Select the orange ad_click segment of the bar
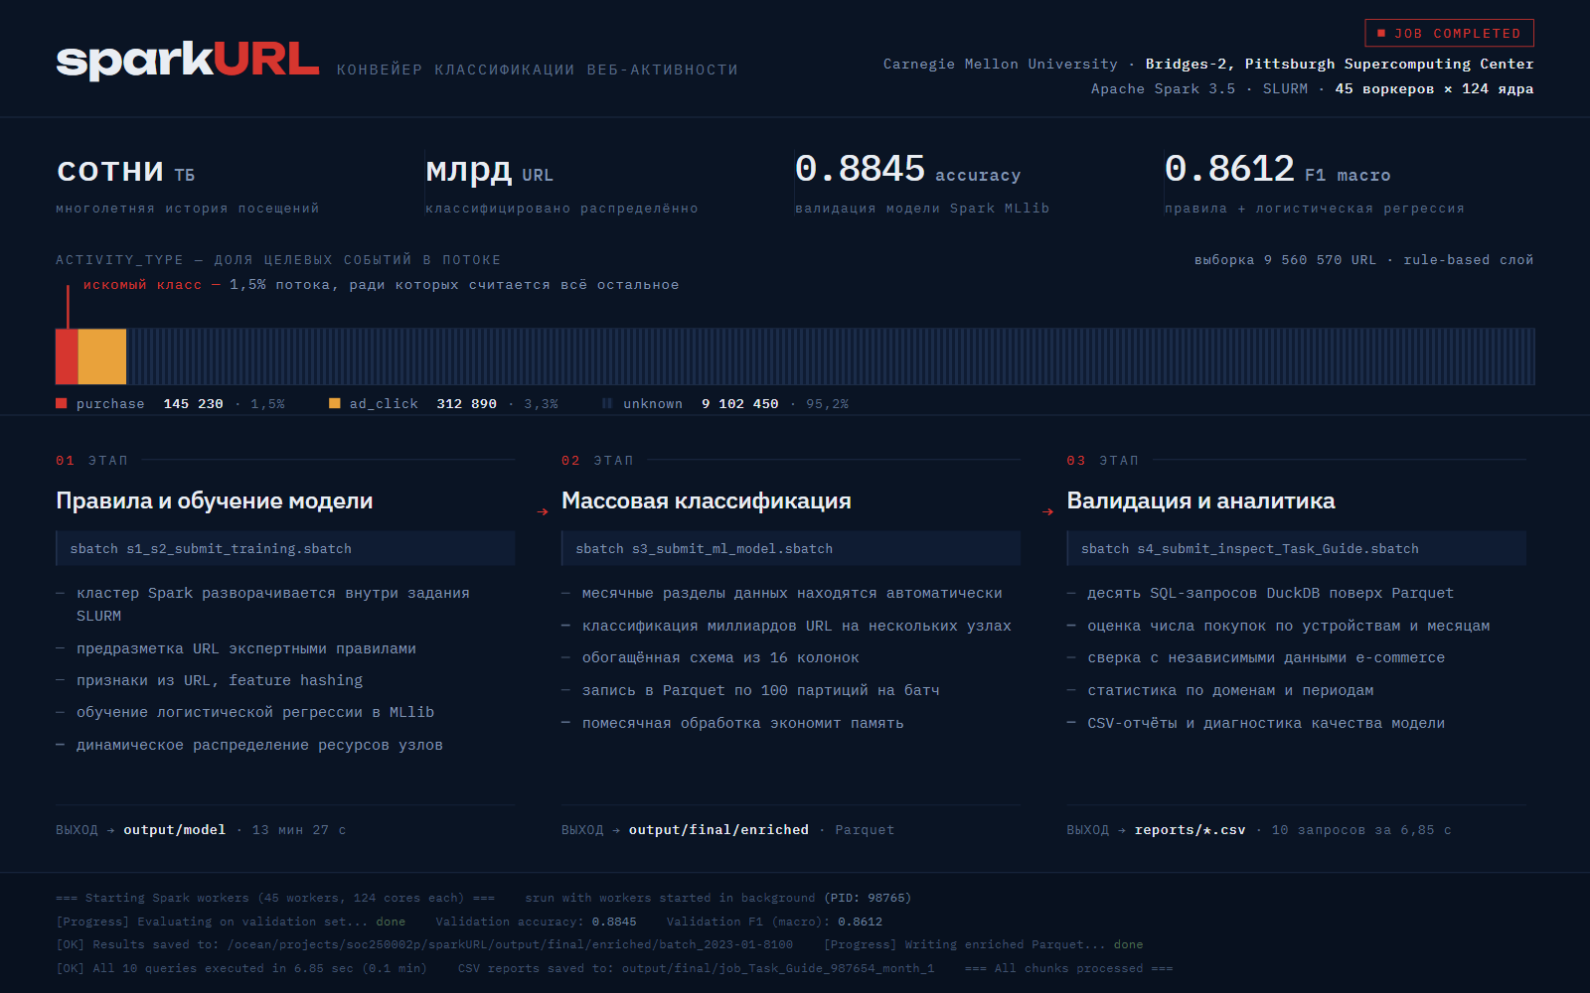 [x=102, y=356]
